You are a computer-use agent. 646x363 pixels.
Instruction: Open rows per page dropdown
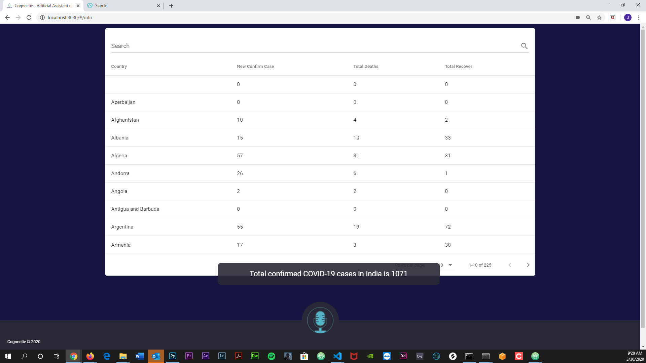coord(450,265)
